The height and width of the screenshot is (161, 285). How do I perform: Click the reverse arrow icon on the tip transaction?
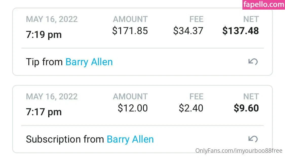(253, 62)
